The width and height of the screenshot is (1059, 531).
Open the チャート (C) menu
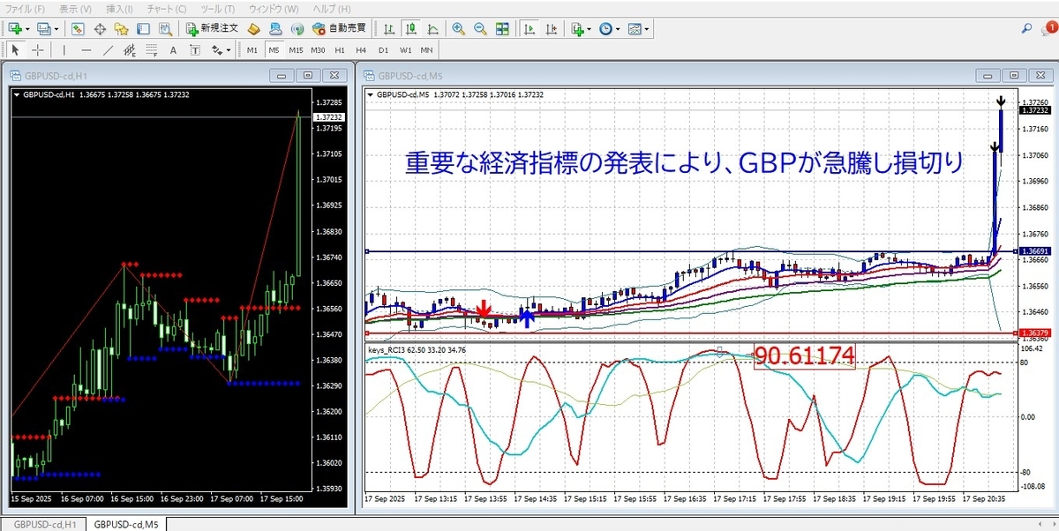pyautogui.click(x=167, y=8)
